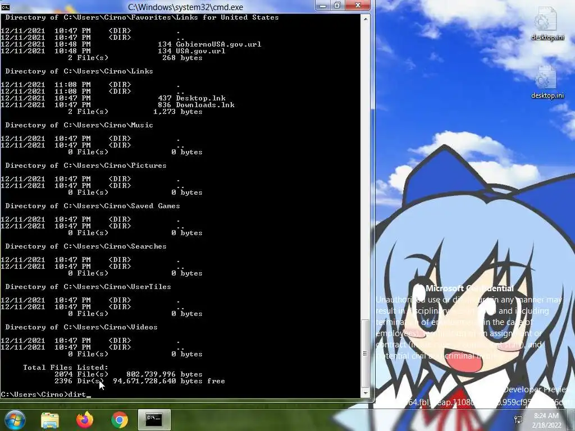Screen dimensions: 575x431
Task: Maximize the cmd.exe window
Action: point(337,6)
